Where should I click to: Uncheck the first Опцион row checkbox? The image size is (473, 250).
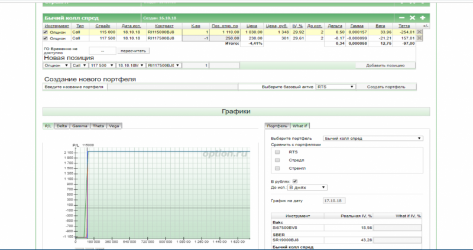pyautogui.click(x=46, y=32)
